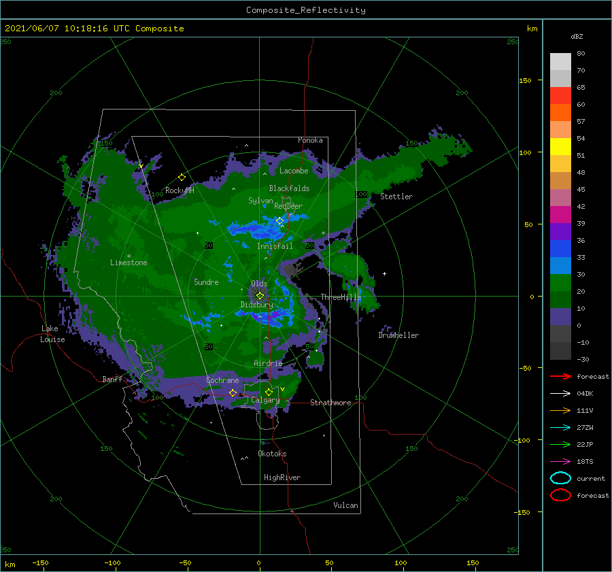Click the Banff label
612x572 pixels.
click(x=112, y=379)
